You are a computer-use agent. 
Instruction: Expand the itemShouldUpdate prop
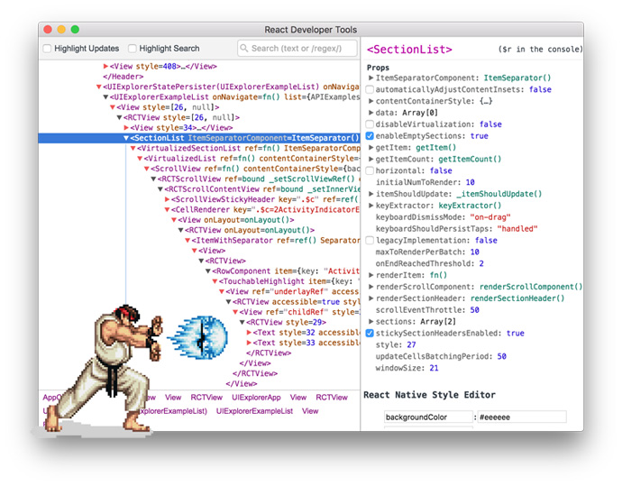coord(370,194)
